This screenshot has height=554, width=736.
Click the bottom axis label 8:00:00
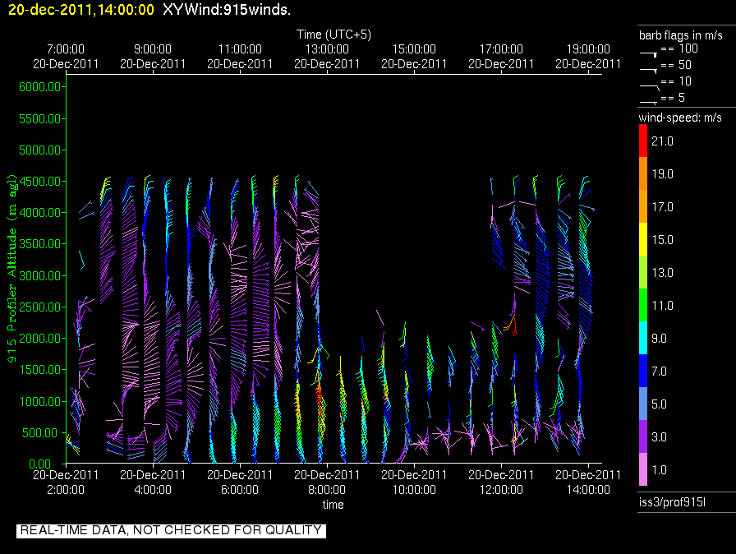click(x=327, y=490)
